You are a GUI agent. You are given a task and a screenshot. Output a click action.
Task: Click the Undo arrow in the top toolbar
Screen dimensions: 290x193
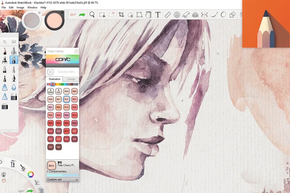[x=73, y=14]
